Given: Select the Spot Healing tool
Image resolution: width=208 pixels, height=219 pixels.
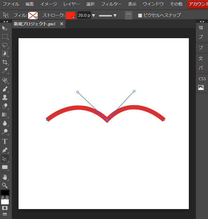Looking at the screenshot, I should coord(5,80).
